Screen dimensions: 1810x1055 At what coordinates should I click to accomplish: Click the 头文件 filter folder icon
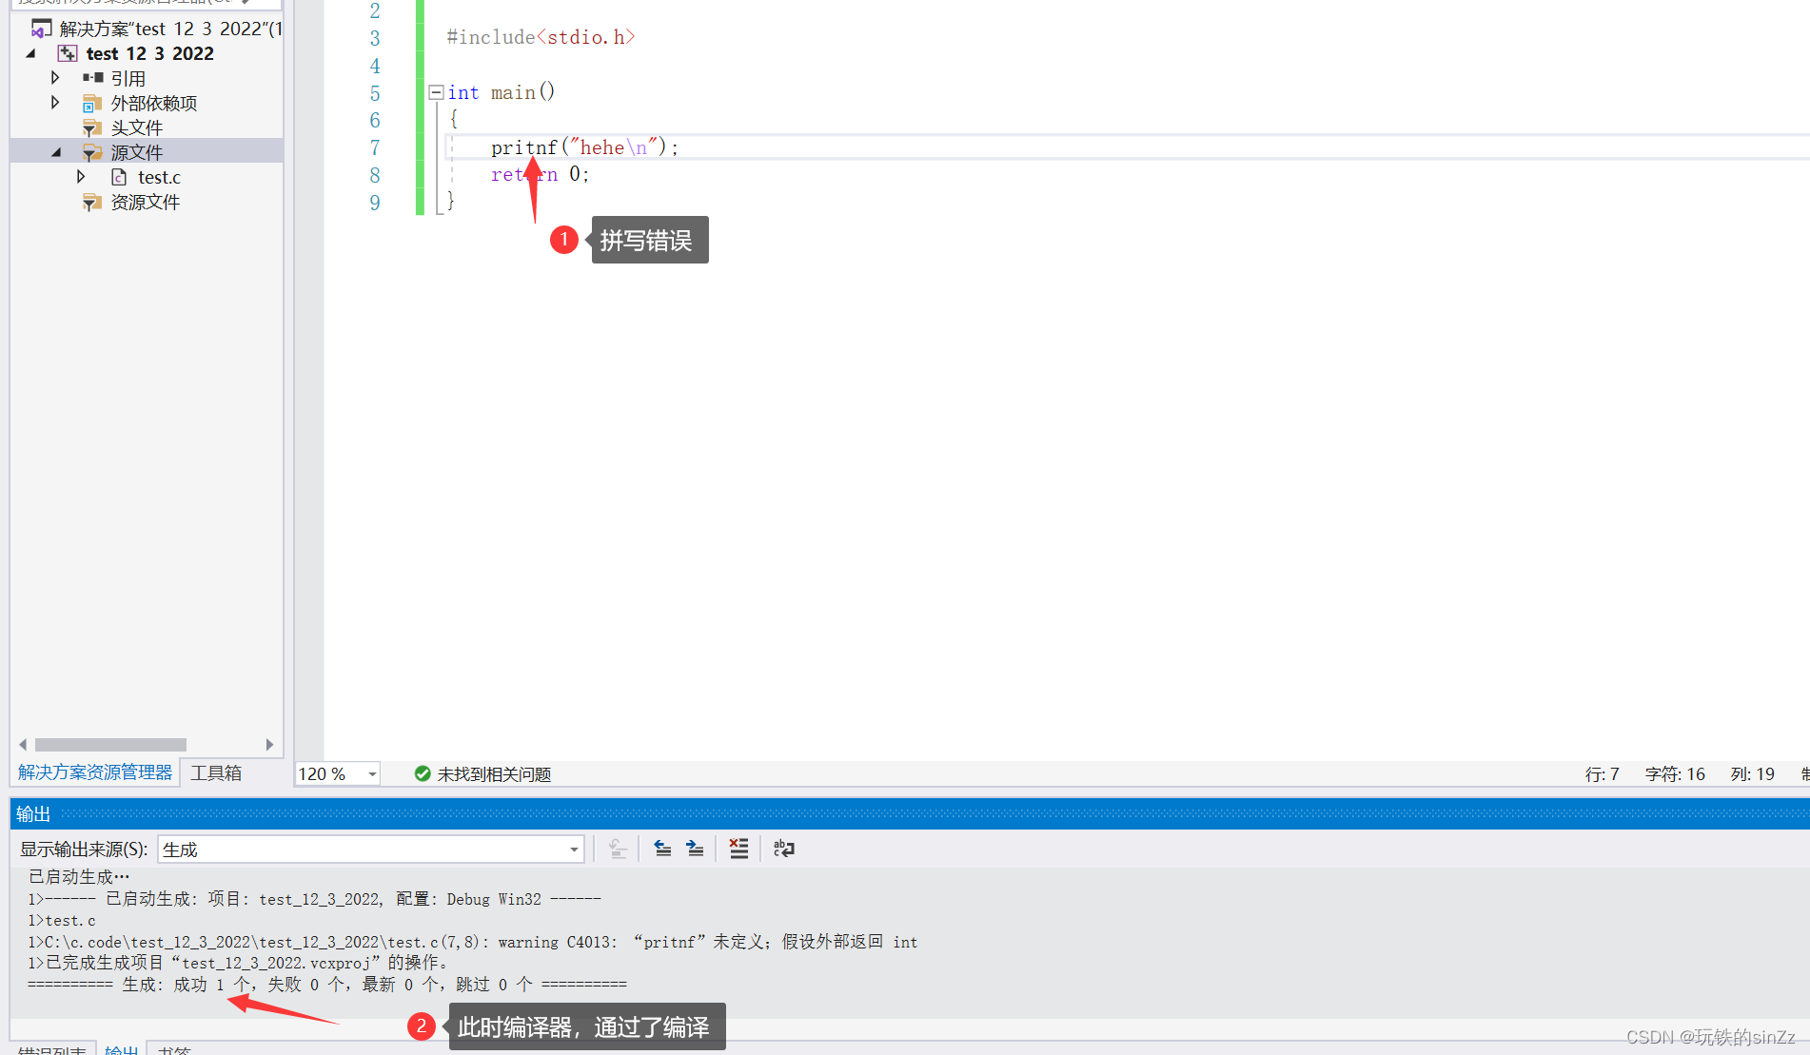click(x=92, y=127)
